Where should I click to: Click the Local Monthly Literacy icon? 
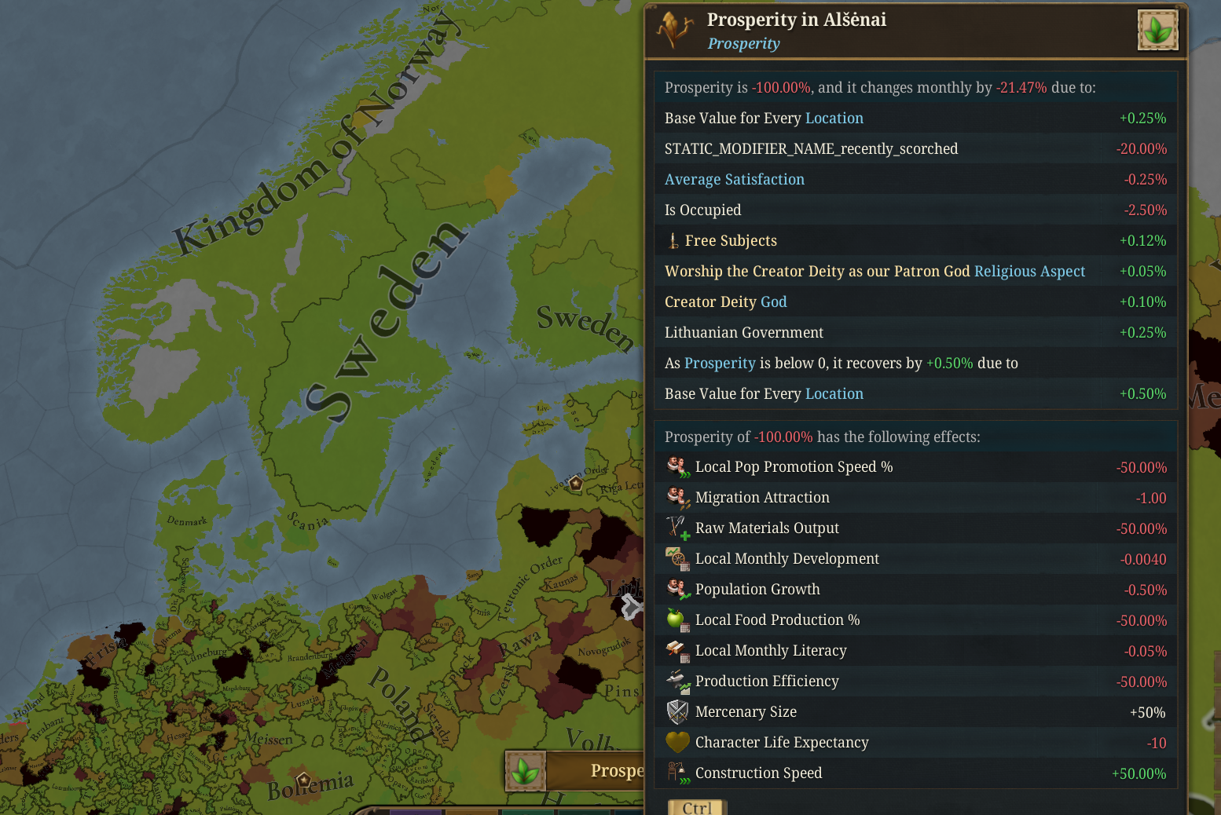(x=678, y=651)
